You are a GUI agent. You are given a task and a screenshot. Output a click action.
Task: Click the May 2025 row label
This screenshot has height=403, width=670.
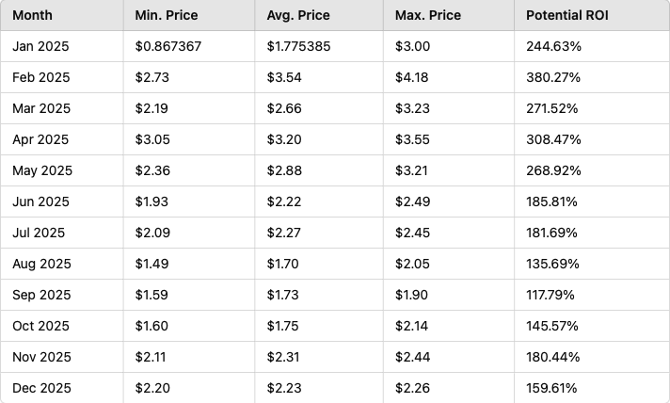tap(42, 170)
